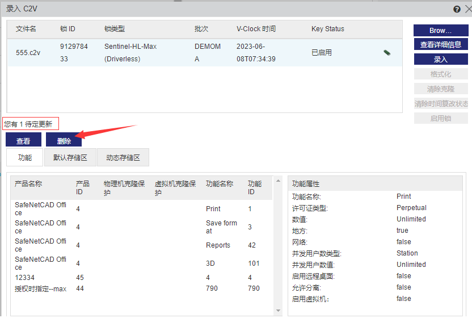Select the 动态存储区 tab
This screenshot has width=472, height=318.
pos(123,157)
